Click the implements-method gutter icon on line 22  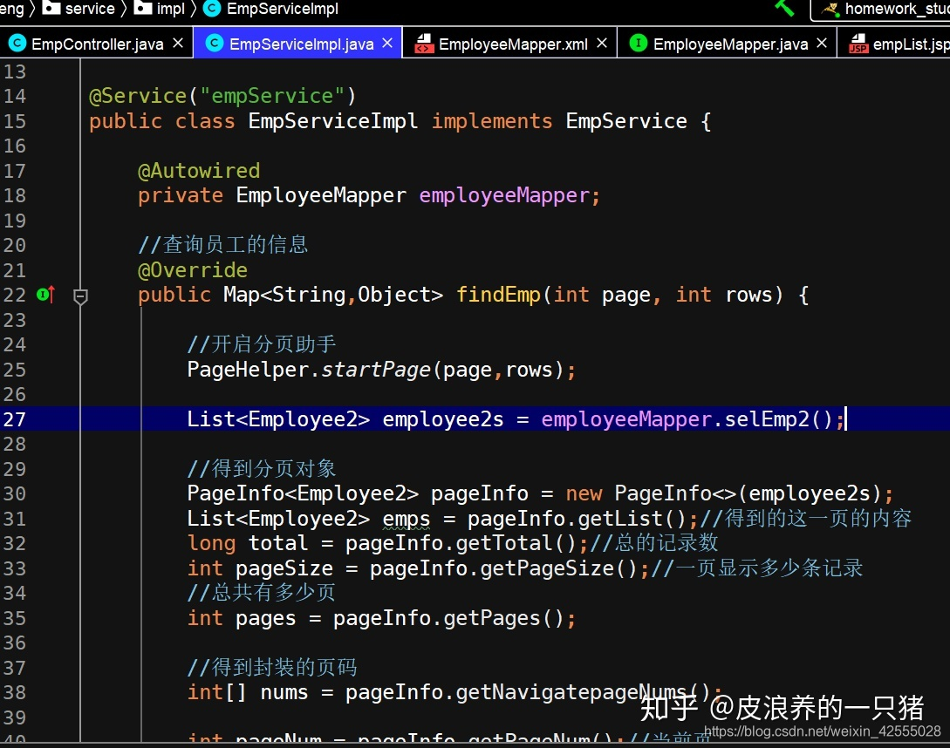coord(45,295)
